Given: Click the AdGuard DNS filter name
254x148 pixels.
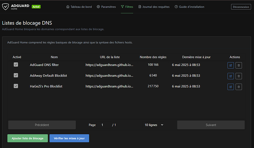Looking at the screenshot, I should tap(44, 65).
